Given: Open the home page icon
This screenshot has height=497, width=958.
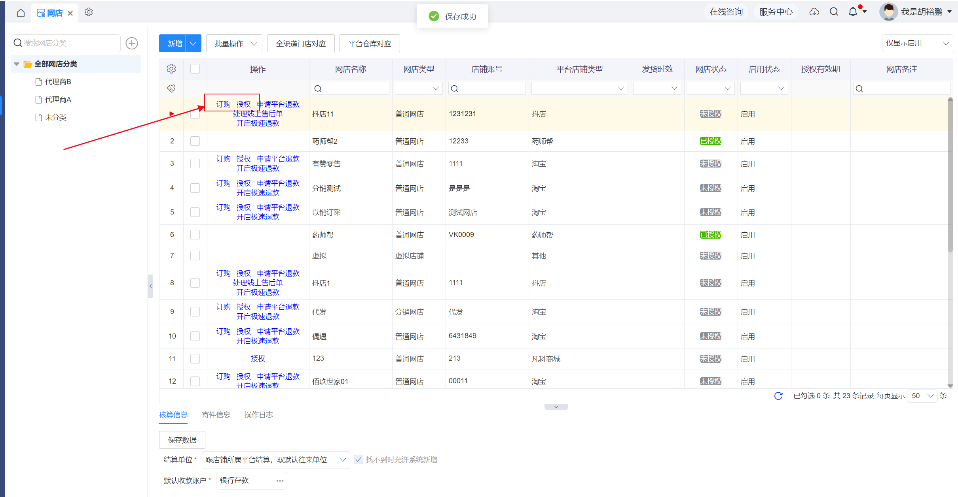Looking at the screenshot, I should tap(21, 13).
